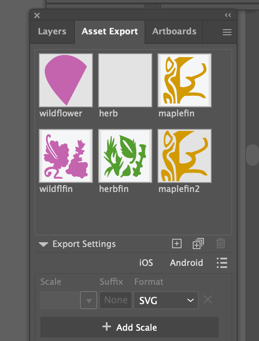Click the wildflower asset name label
The height and width of the screenshot is (341, 259).
[61, 113]
